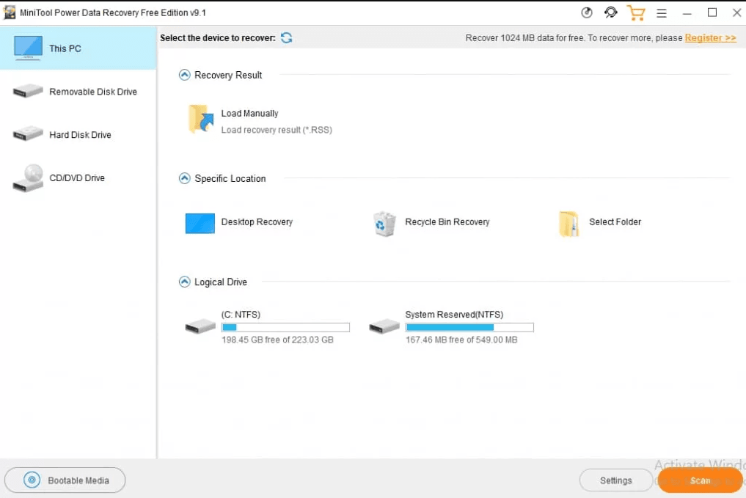
Task: Click the MiniTool app logo icon
Action: point(10,13)
